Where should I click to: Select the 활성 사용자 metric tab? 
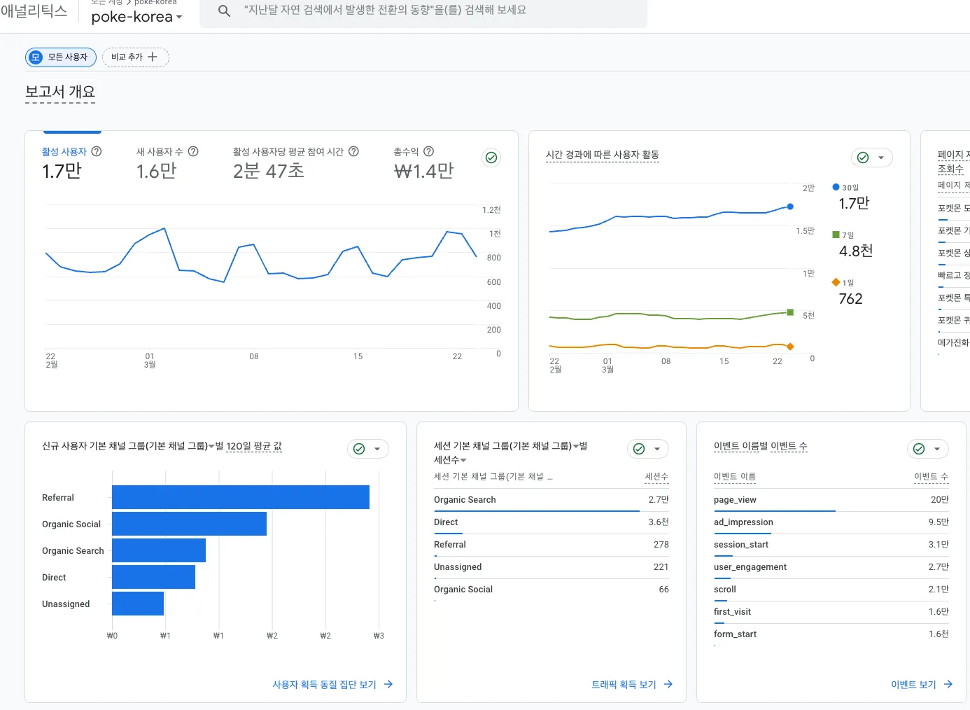click(66, 151)
